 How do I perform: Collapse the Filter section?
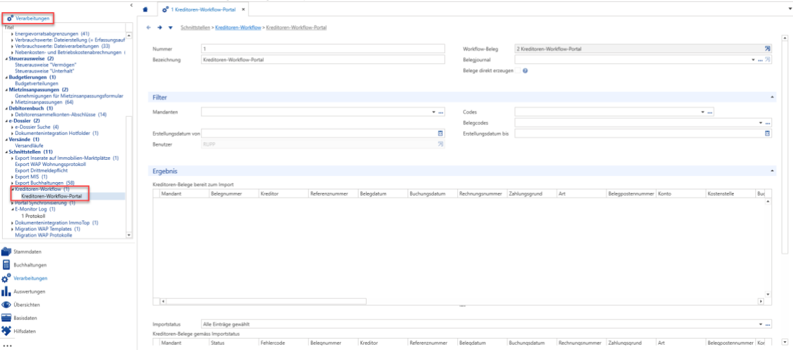pos(772,97)
